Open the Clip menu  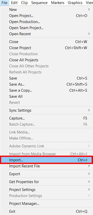tap(24, 3)
